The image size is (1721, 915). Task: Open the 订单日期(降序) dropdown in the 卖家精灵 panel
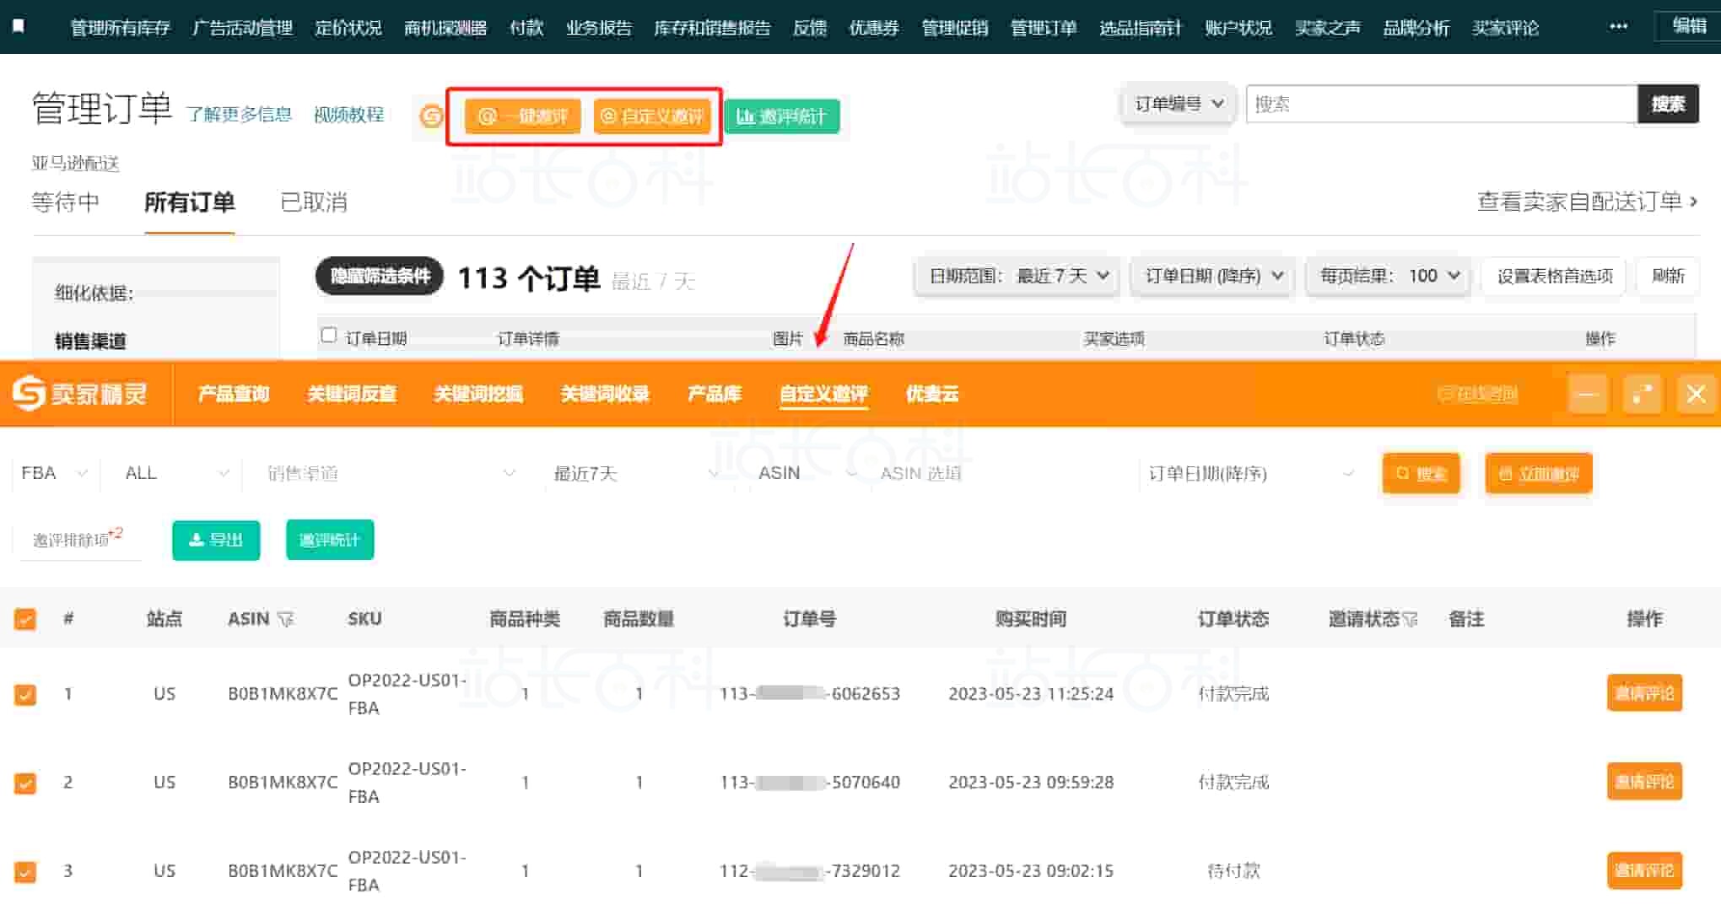[x=1250, y=473]
